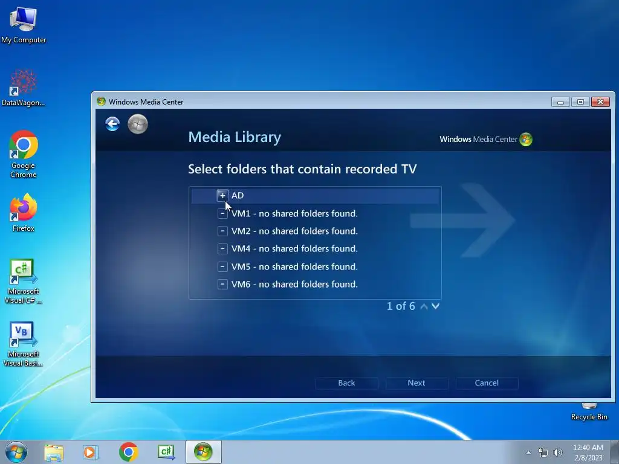Collapse the VM4 node
Viewport: 619px width, 464px height.
pos(222,248)
